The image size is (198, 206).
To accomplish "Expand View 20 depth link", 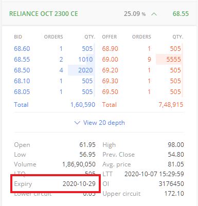I will [x=104, y=123].
